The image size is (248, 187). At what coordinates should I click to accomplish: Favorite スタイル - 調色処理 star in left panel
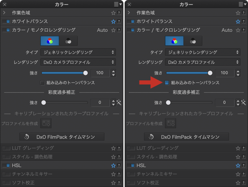tap(113, 157)
